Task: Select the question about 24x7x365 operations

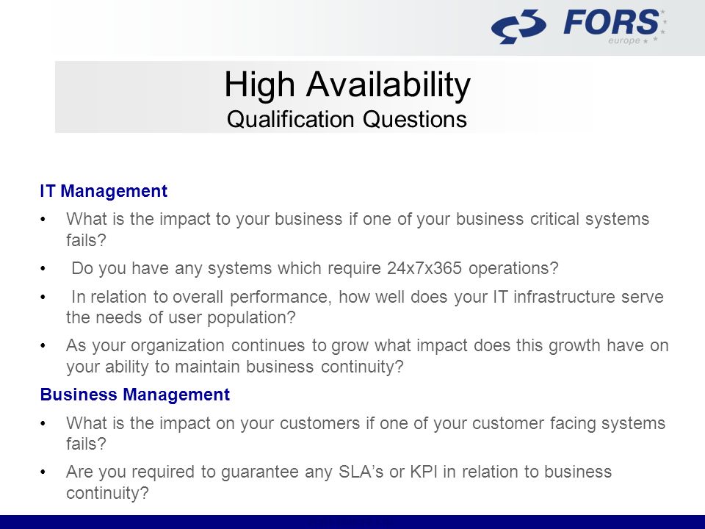Action: [315, 268]
